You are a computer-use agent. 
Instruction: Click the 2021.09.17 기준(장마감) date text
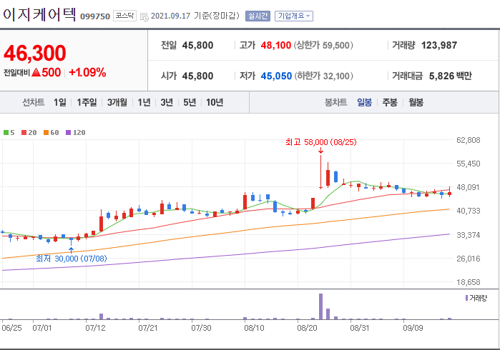coord(195,16)
